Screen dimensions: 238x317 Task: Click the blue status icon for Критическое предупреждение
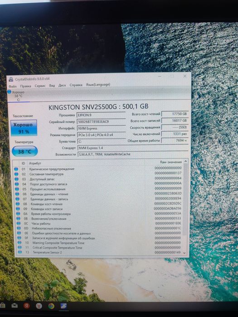pos(16,169)
